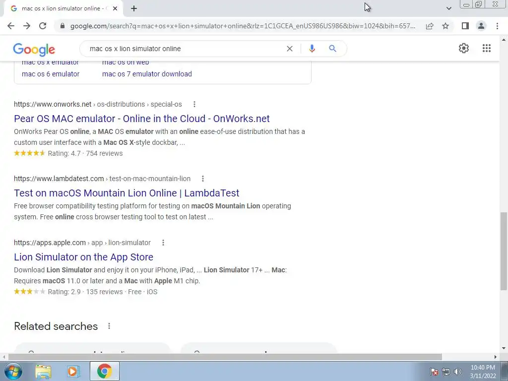
Task: Click the scroll-right arrow at the bottom
Action: tap(495, 357)
